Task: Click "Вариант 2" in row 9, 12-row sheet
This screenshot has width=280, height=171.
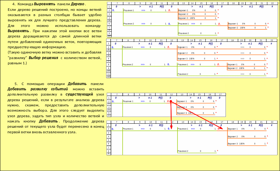Action: click(232, 68)
